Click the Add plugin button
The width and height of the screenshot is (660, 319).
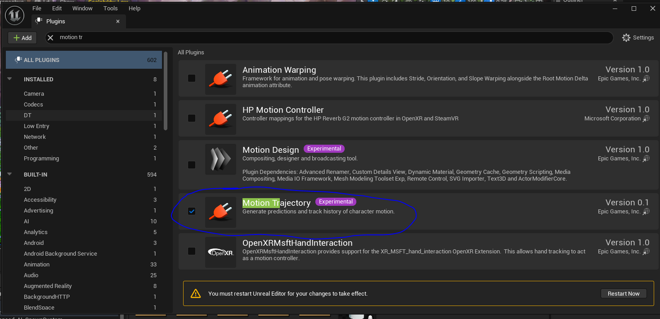tap(22, 38)
